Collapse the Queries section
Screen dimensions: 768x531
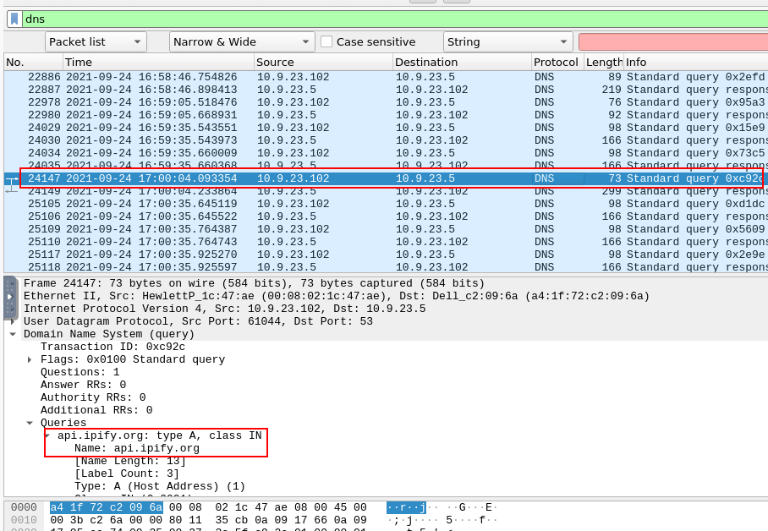[x=30, y=423]
